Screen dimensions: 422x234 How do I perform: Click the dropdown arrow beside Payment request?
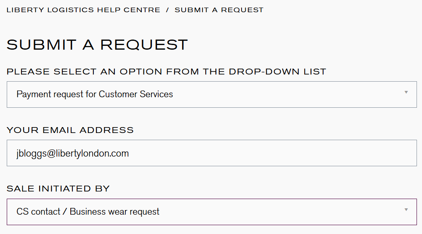pos(406,92)
